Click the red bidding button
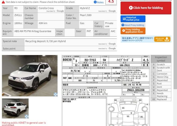The width and height of the screenshot is (177, 126). click(x=146, y=8)
